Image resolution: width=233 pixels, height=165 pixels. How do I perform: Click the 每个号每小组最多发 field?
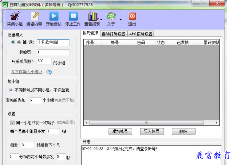53,131
